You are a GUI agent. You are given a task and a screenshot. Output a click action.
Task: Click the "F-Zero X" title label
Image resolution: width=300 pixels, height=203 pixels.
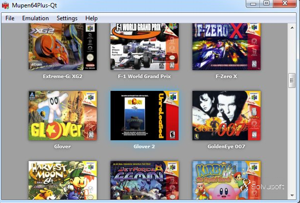tap(226, 77)
